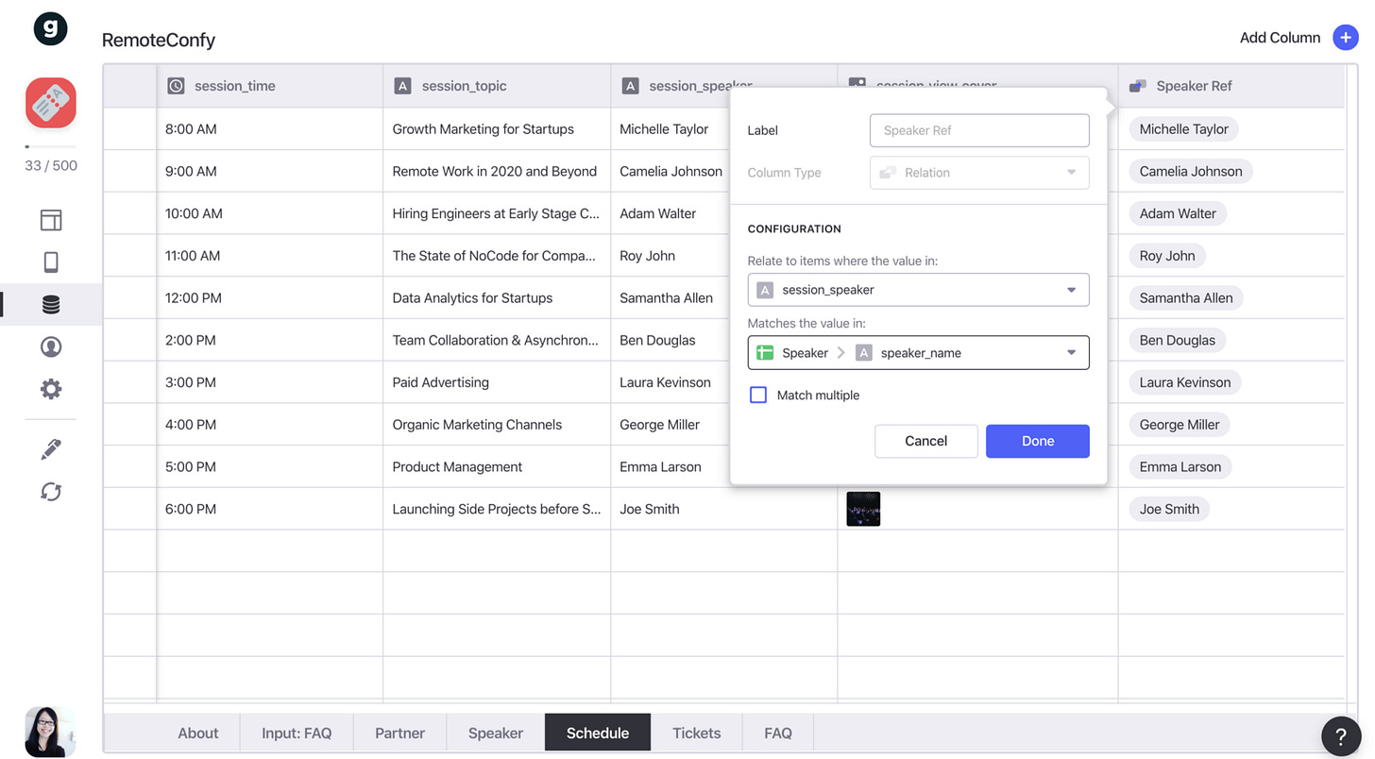Switch to the Tickets tab
This screenshot has height=759, width=1375.
697,733
